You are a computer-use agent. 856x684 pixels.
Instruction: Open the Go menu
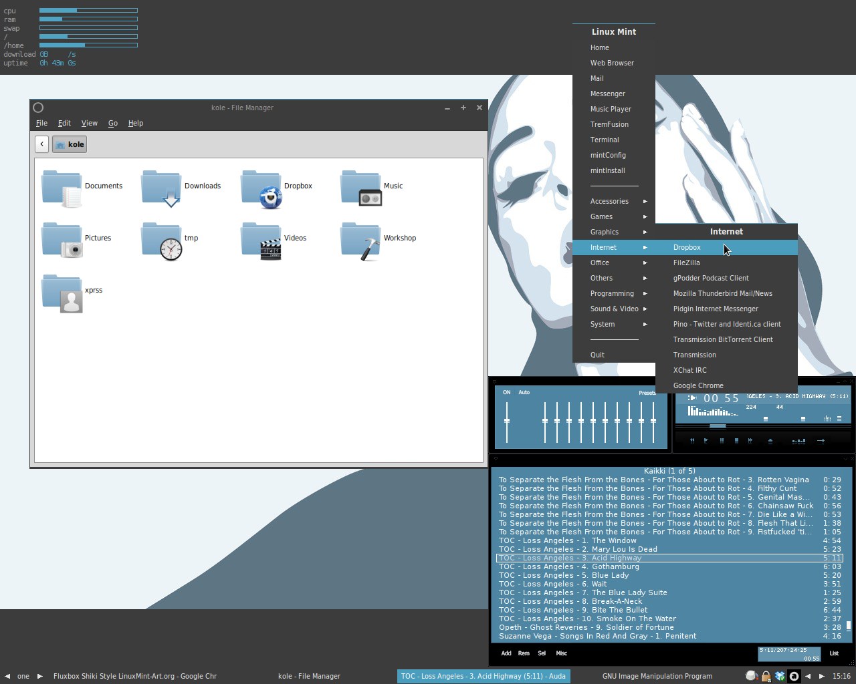pos(113,123)
